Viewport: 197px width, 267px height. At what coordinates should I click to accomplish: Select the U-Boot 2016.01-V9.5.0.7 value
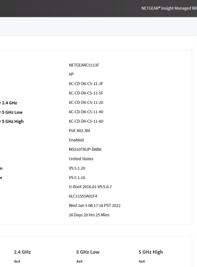pos(90,187)
